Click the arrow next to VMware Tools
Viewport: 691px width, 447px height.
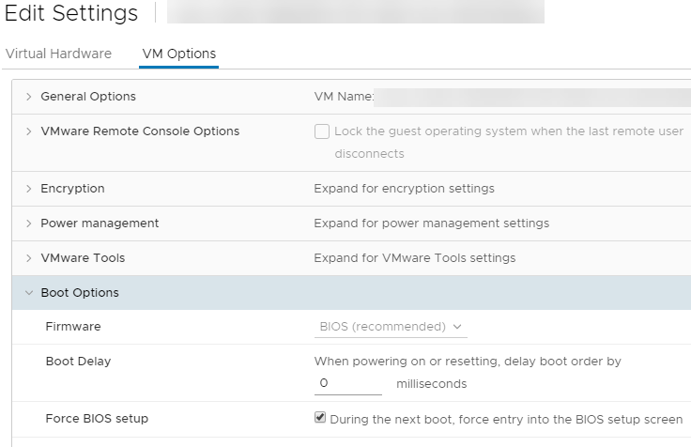tap(29, 258)
